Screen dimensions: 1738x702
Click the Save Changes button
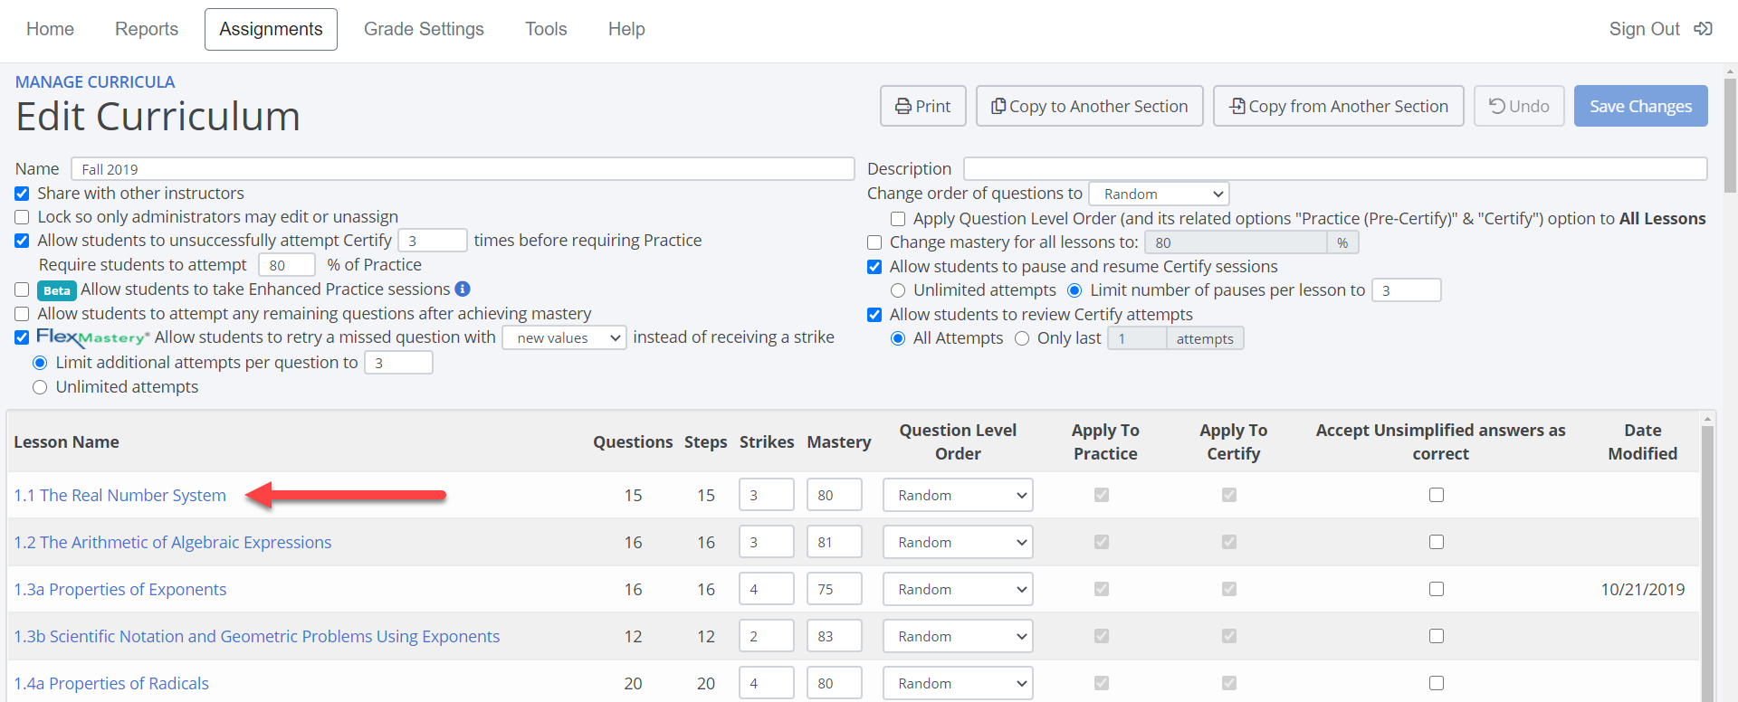(x=1640, y=107)
